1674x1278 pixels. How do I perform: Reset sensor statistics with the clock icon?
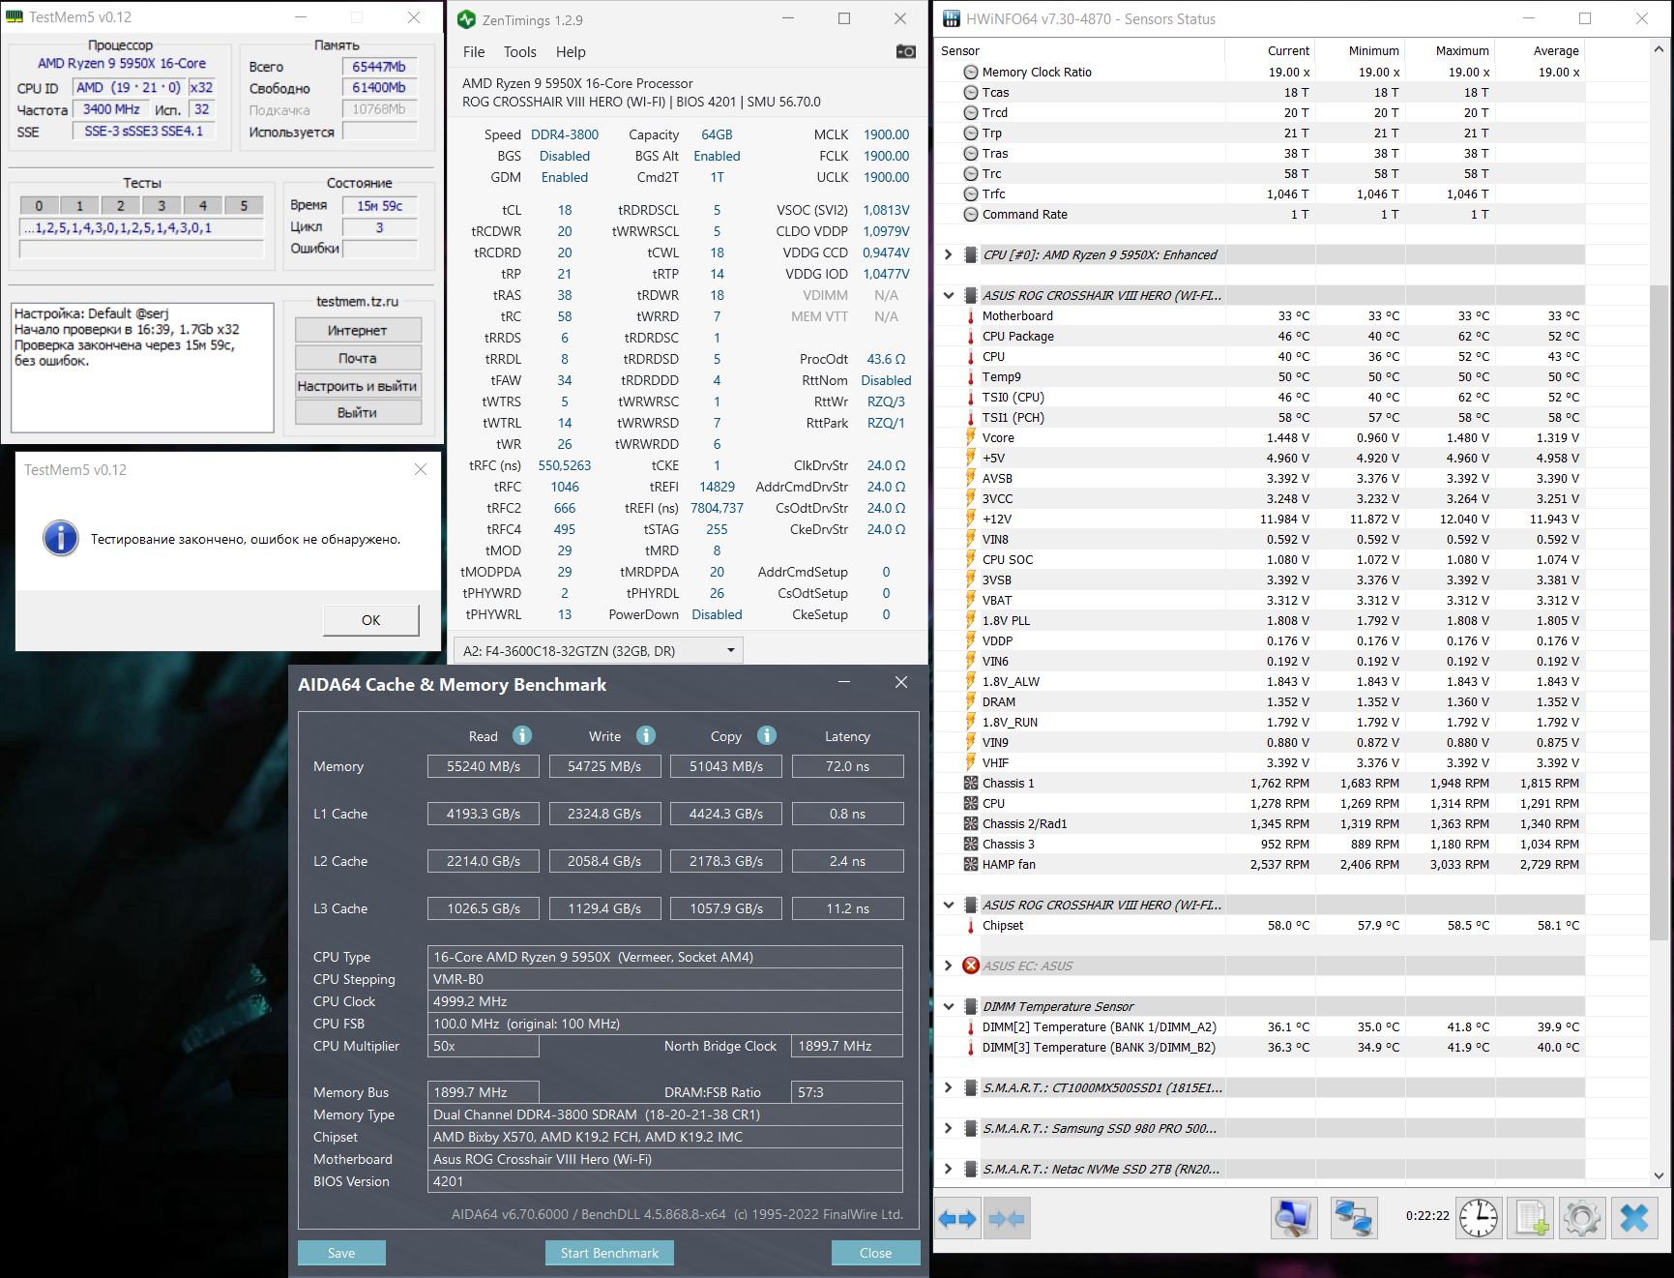point(1479,1218)
